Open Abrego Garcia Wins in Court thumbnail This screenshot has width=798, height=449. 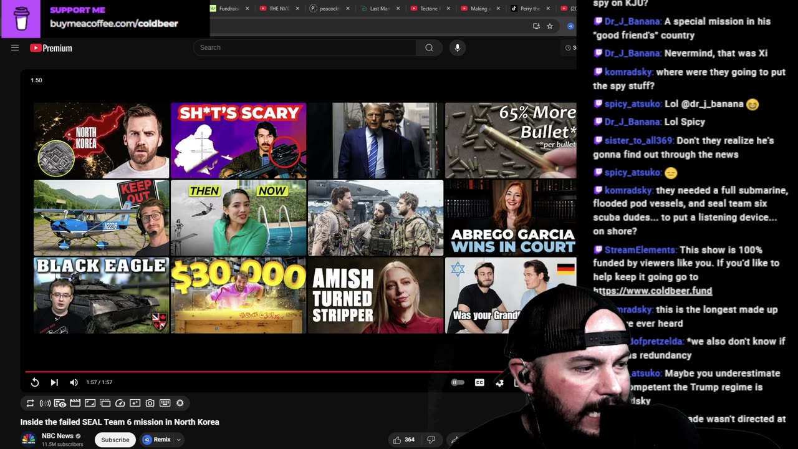coord(511,218)
